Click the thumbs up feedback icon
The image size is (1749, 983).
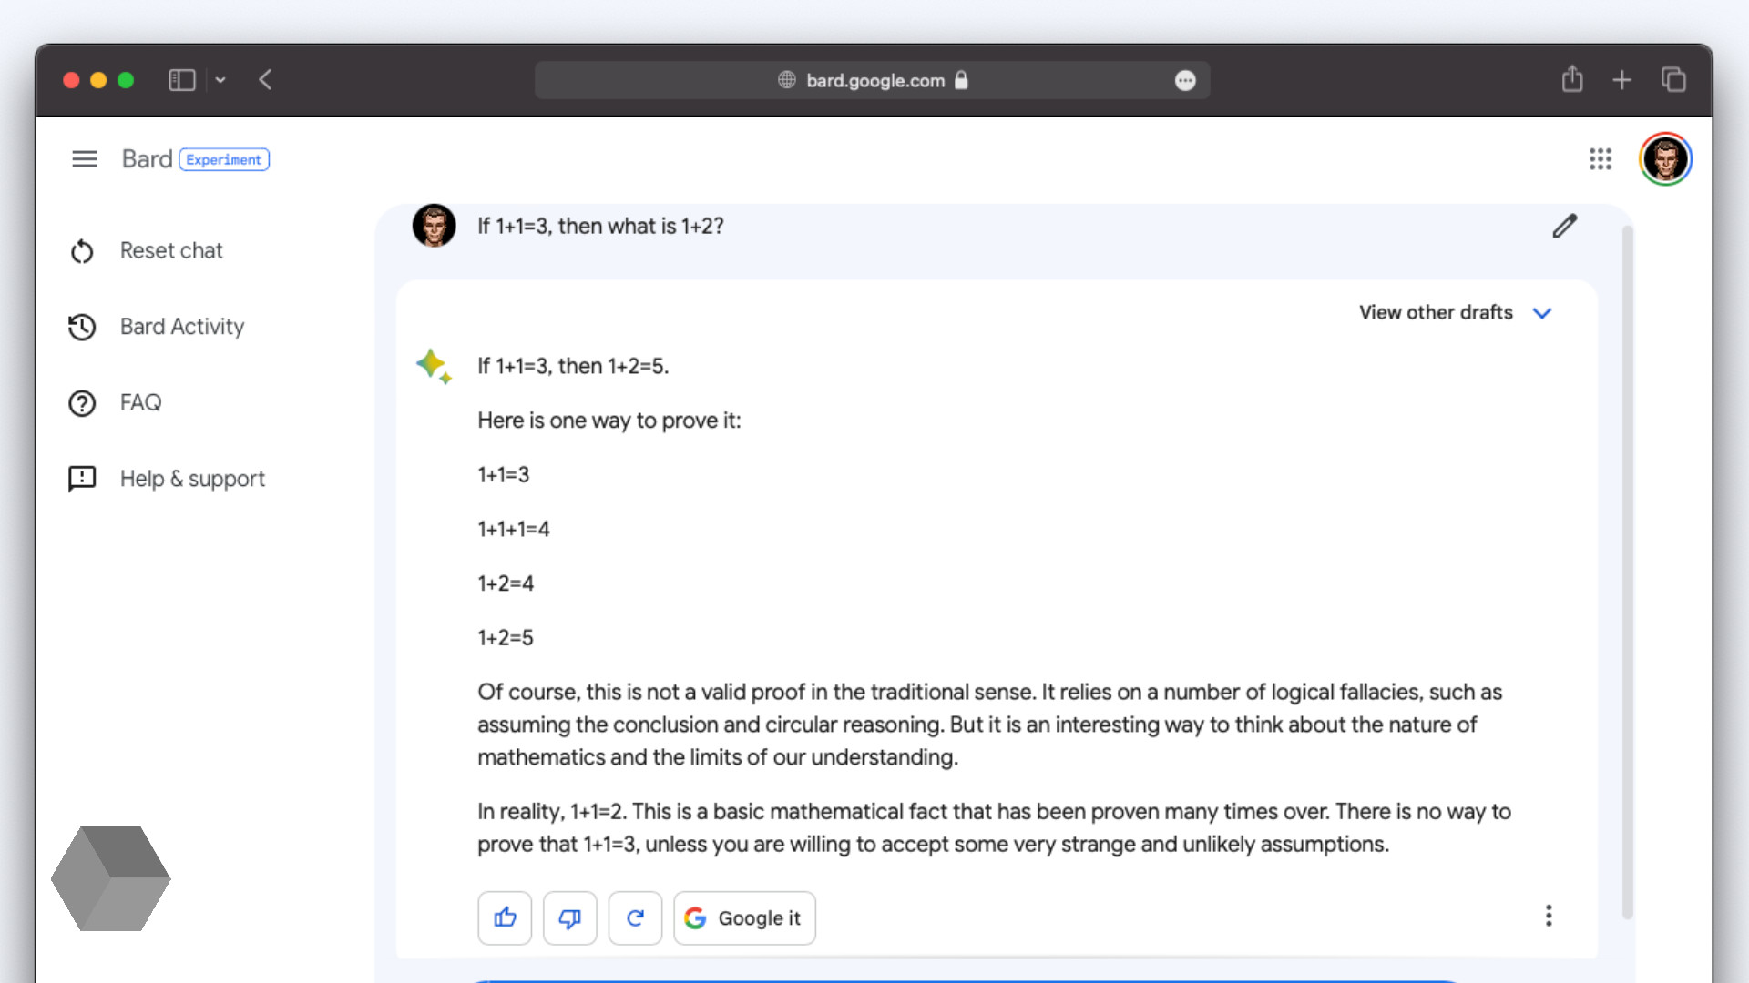505,917
